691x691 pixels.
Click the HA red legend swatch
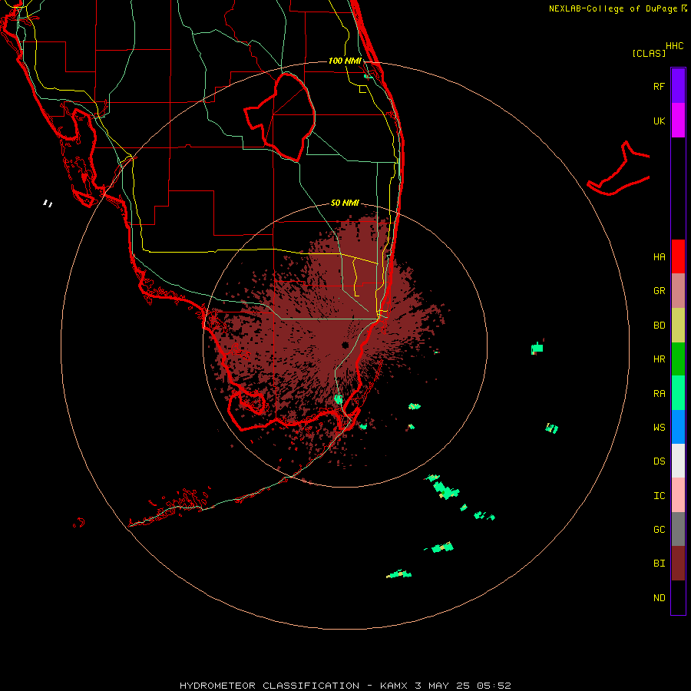point(678,256)
